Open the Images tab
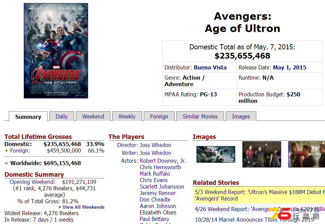 coord(241,116)
